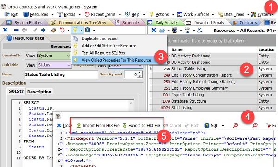The width and height of the screenshot is (278, 167).
Task: Click the Resources database icon in menu bar
Action: 26,14
